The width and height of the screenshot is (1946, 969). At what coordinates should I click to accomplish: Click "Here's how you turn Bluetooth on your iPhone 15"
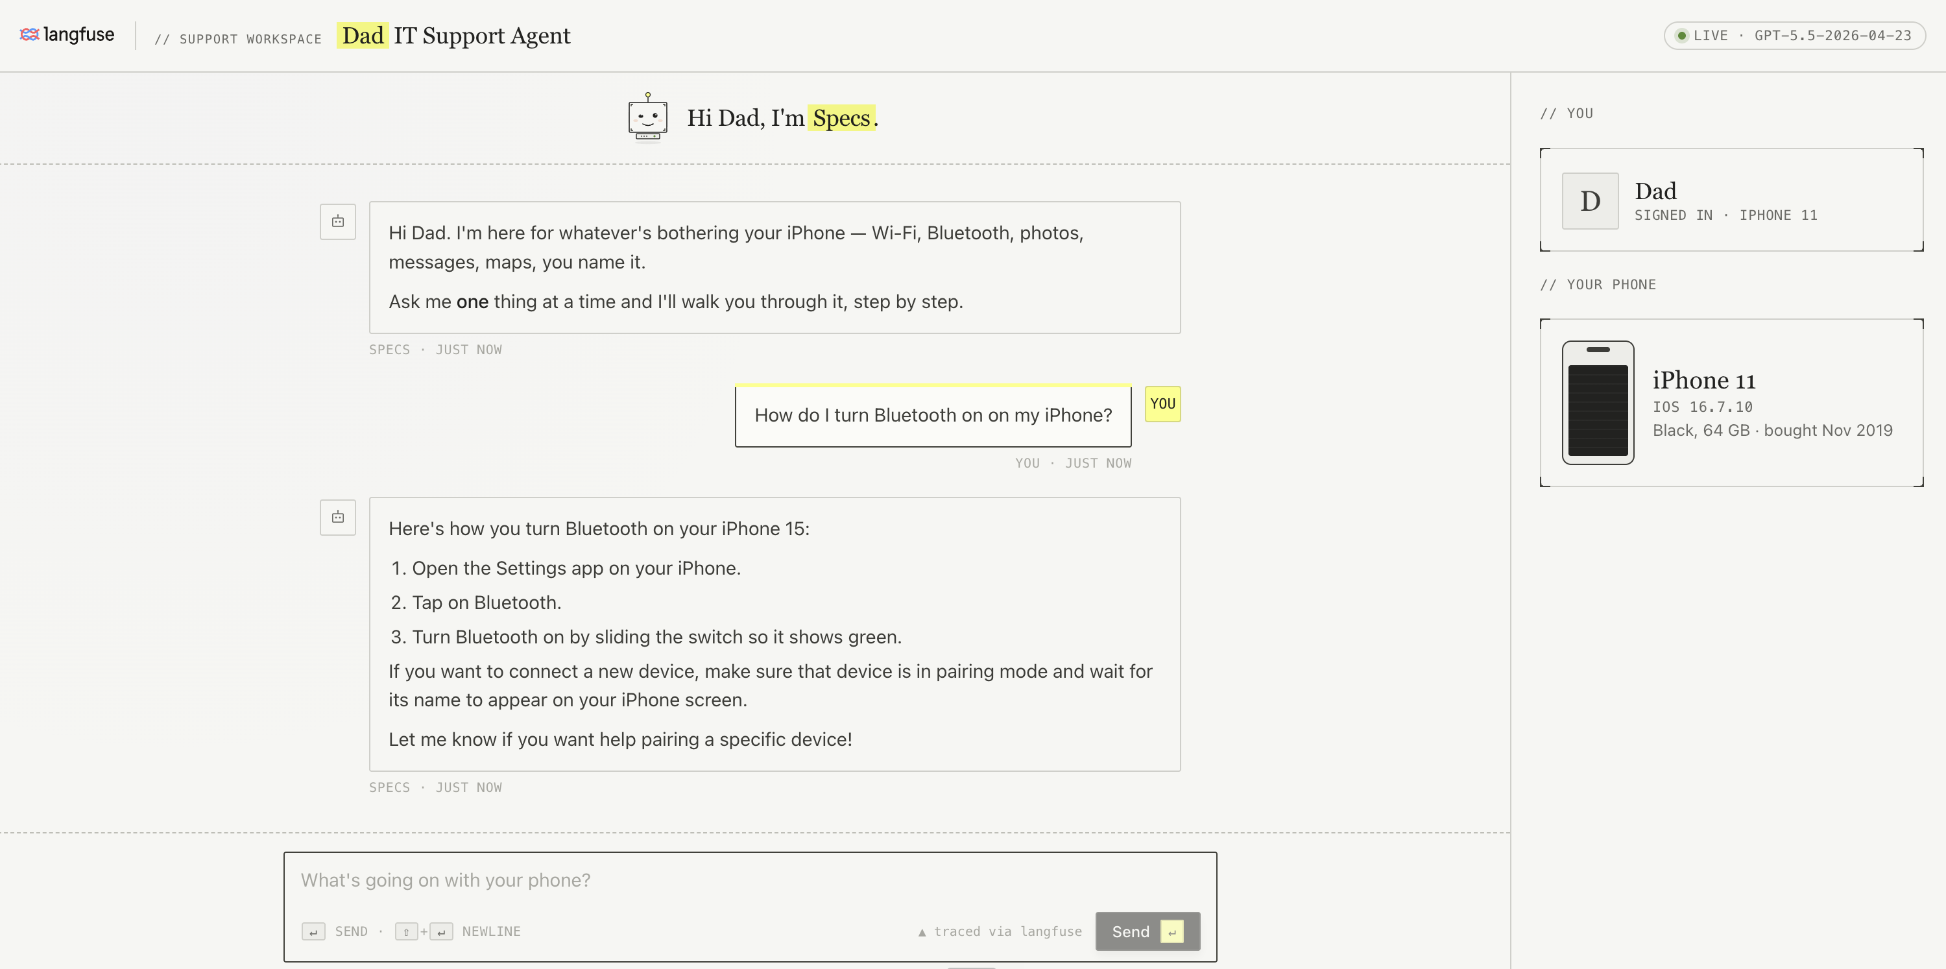pyautogui.click(x=598, y=529)
